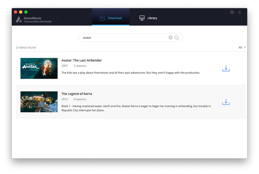Open the Avatar: The Last Airbender title
Viewport: 259px width, 174px height.
tap(82, 60)
